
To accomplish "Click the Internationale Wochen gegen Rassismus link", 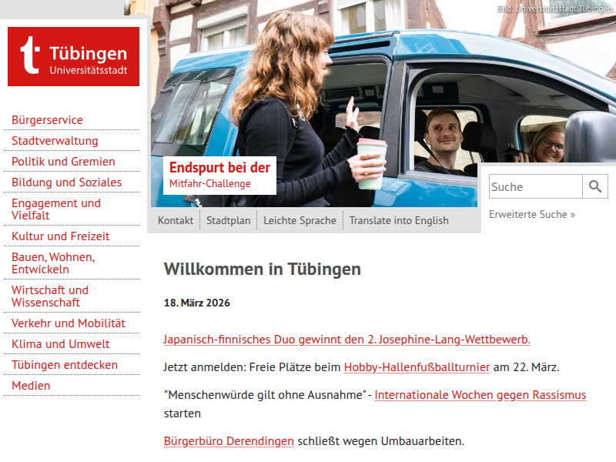I will (x=480, y=395).
